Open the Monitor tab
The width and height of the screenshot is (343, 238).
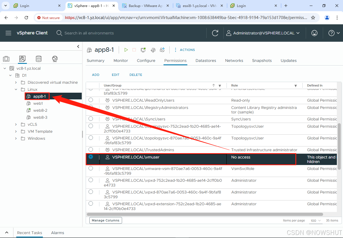coord(121,60)
